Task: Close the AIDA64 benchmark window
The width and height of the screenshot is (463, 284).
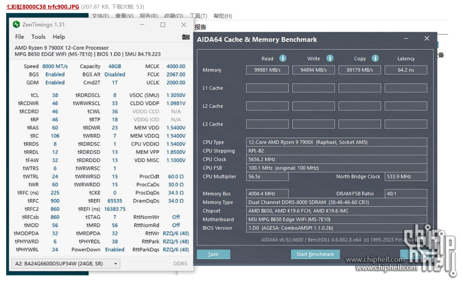Action: 427,39
